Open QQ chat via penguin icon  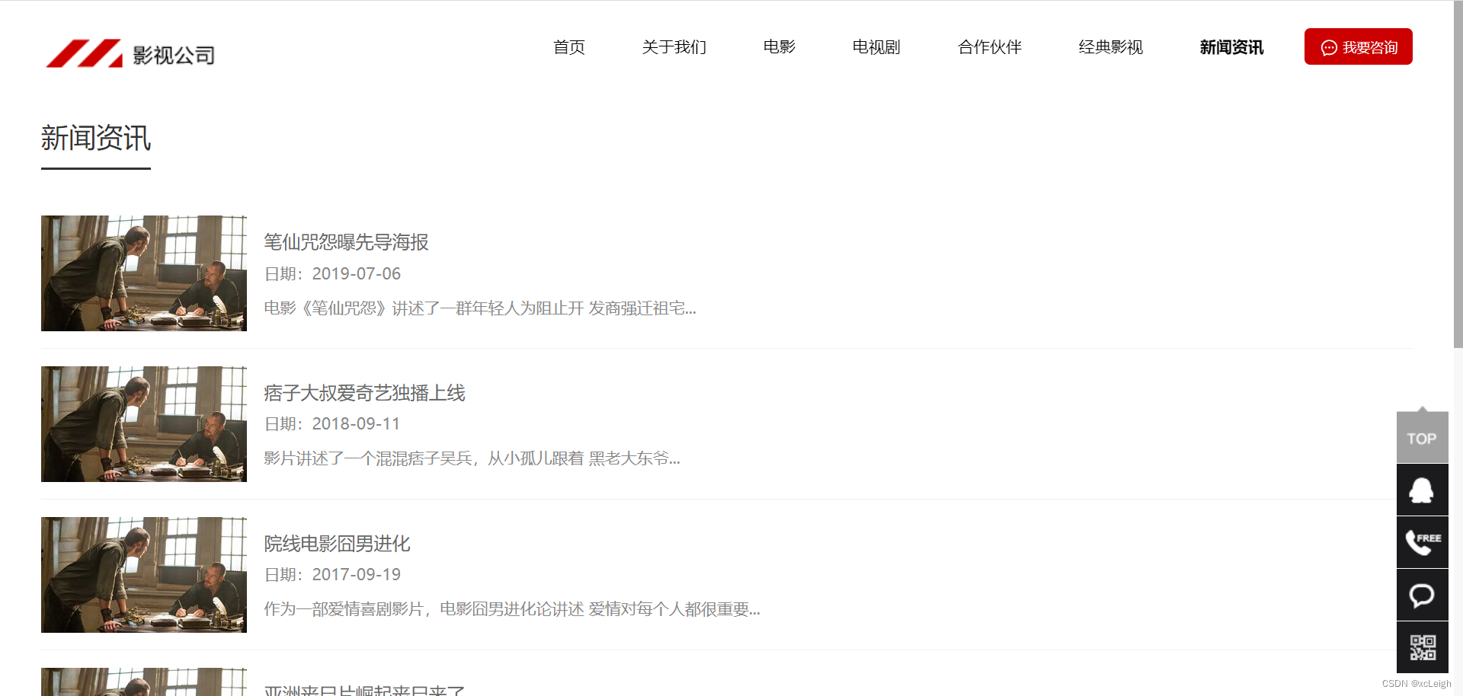1423,490
